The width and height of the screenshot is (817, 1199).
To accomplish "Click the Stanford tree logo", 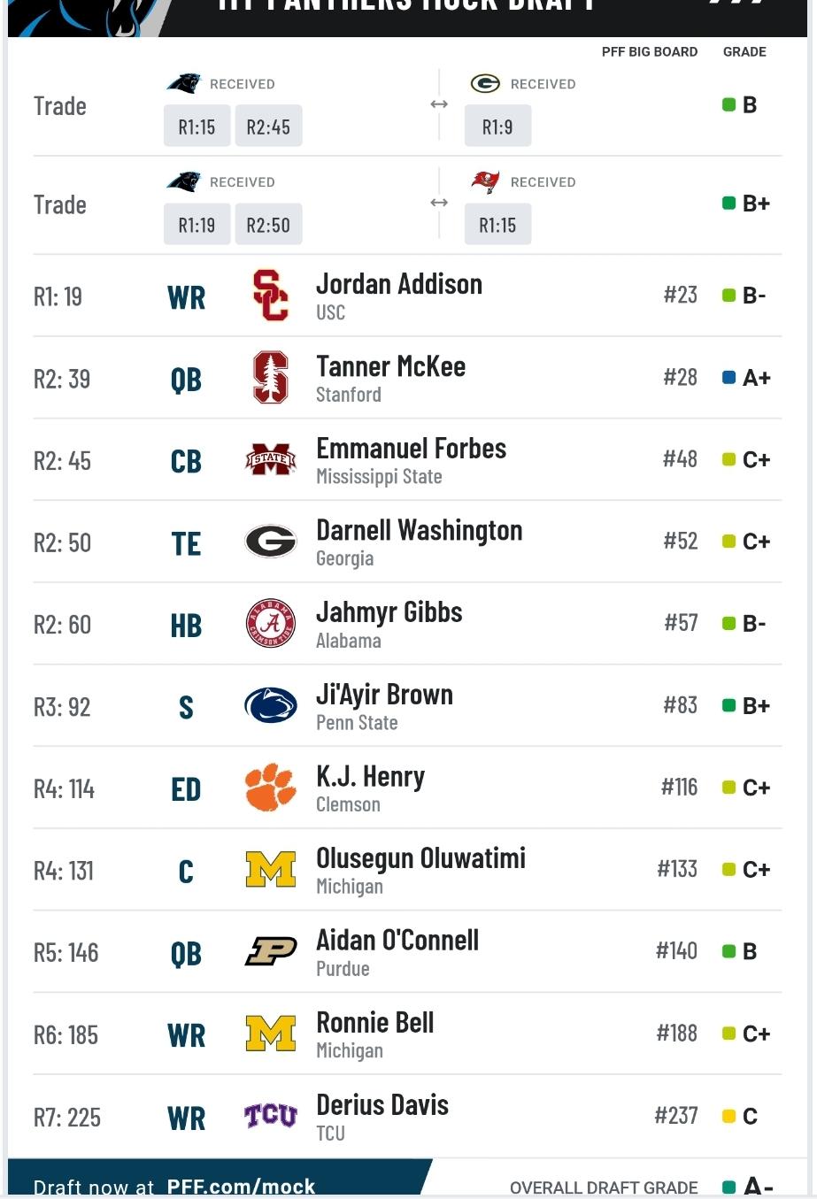I will (271, 378).
